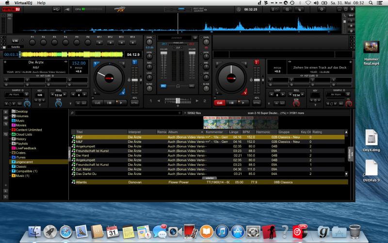Click blue V scratch corner on deck 1
388x243 pixels.
[123, 92]
